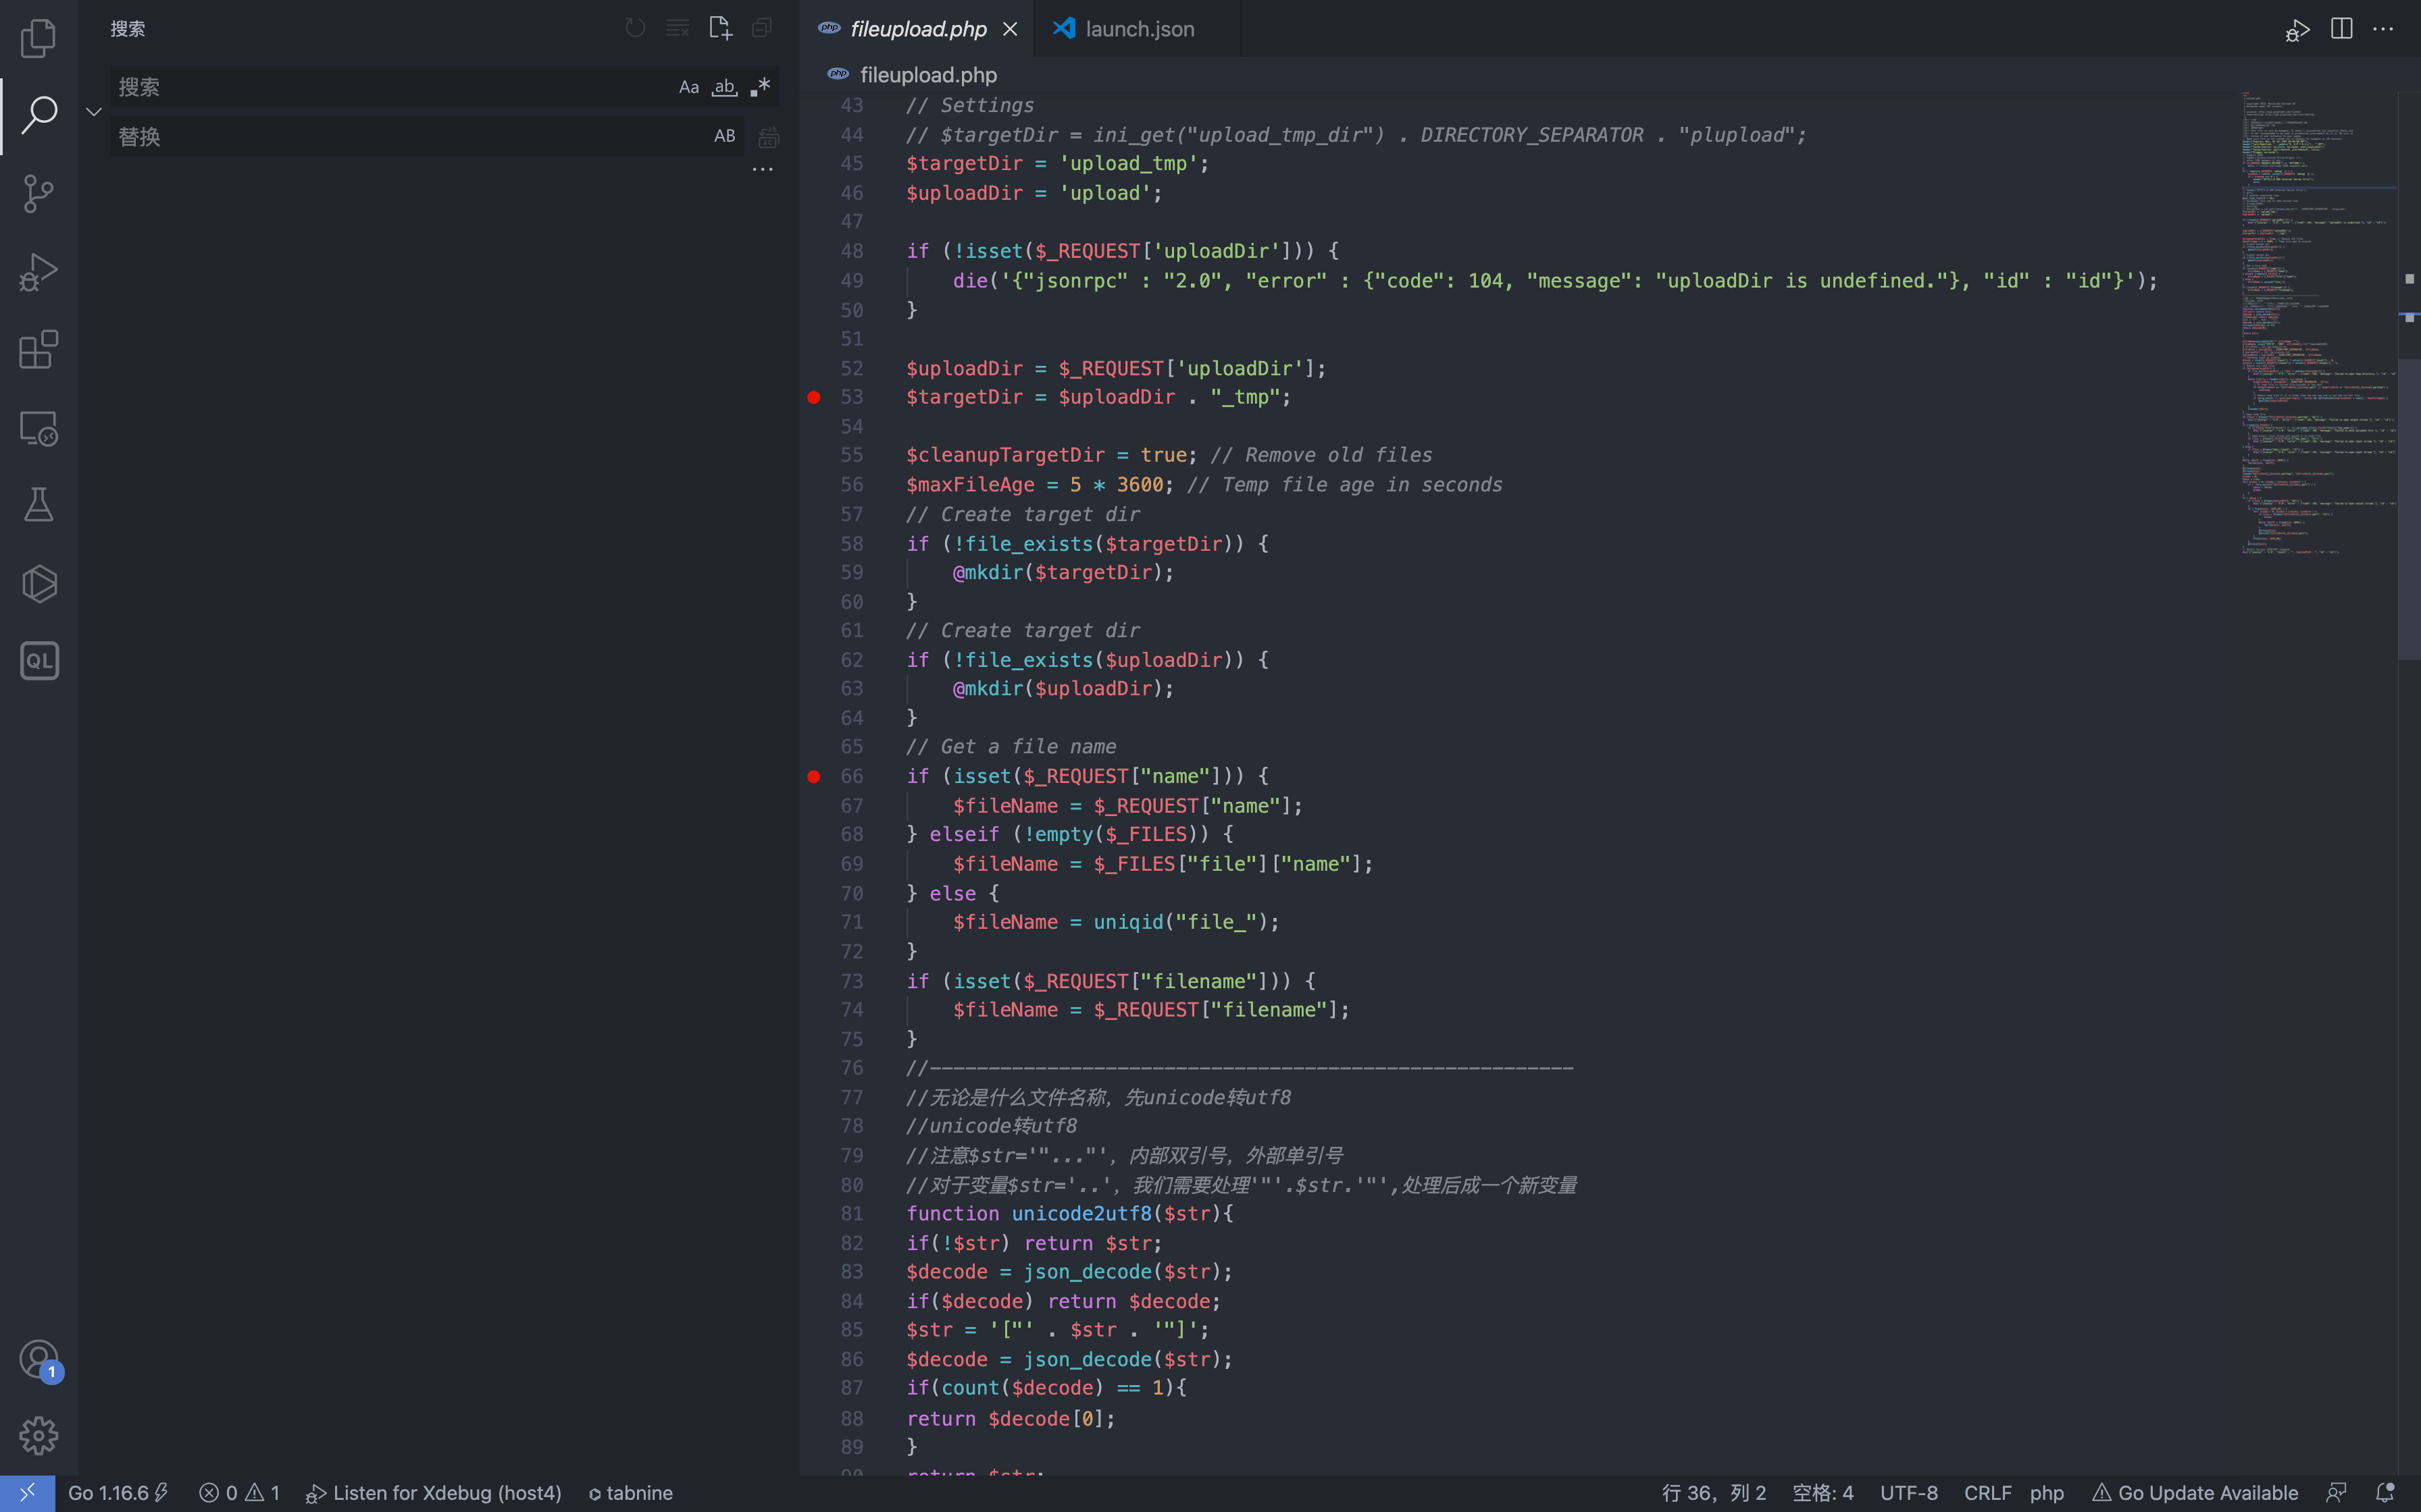Click the php language mode indicator

click(x=2046, y=1493)
